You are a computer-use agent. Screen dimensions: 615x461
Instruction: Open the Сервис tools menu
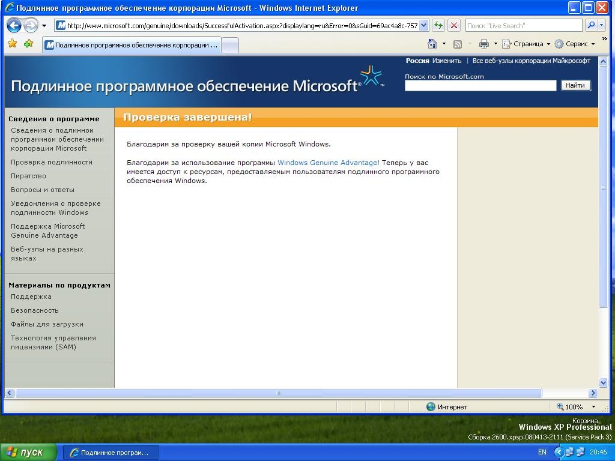(x=575, y=44)
